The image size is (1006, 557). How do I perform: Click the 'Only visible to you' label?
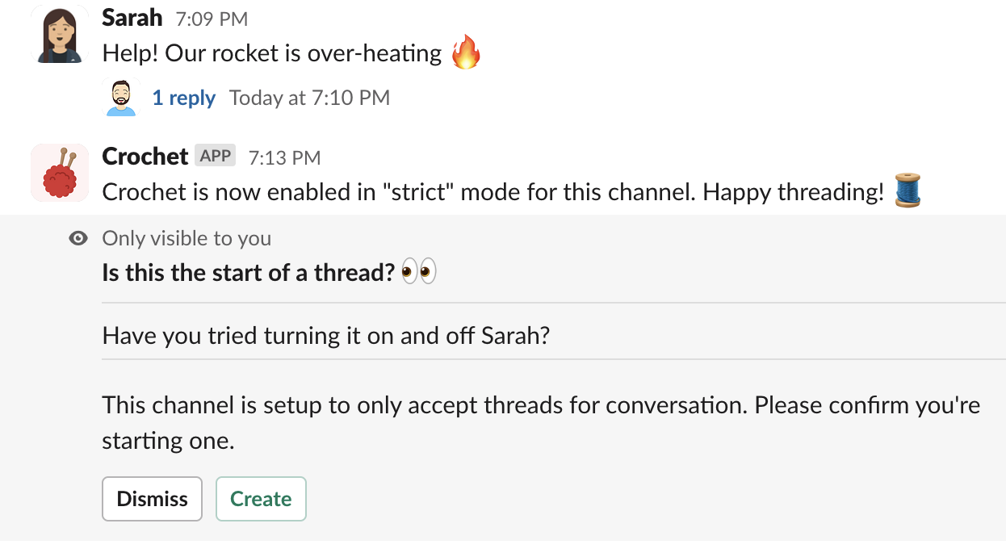pos(187,238)
